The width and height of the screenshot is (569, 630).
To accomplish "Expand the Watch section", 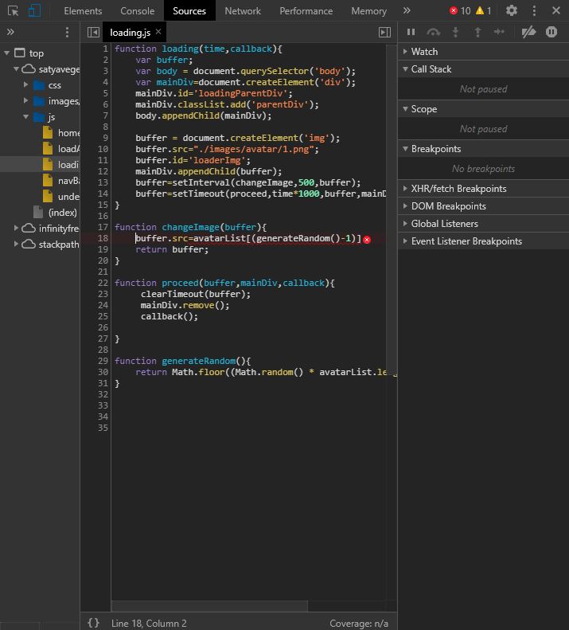I will click(483, 52).
